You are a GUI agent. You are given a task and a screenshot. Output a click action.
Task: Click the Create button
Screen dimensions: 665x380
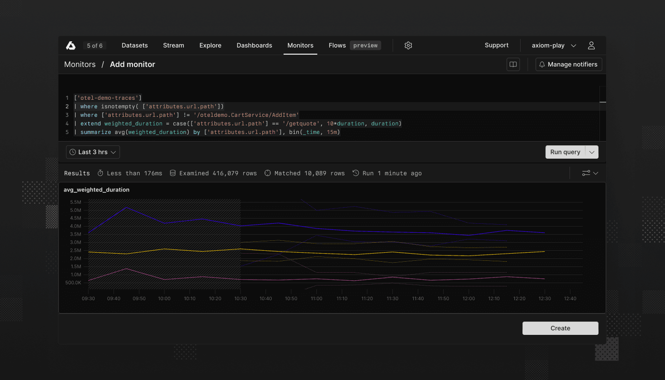[x=560, y=328]
